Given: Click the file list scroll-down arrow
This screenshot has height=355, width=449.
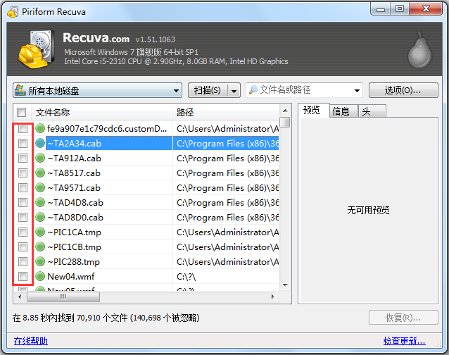Looking at the screenshot, I should tap(285, 285).
